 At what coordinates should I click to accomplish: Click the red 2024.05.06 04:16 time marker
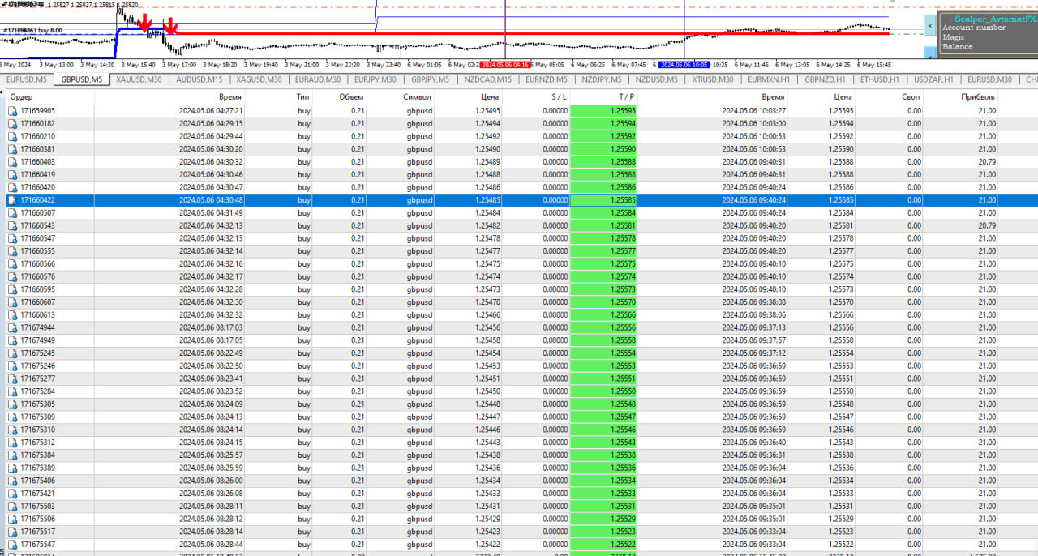click(505, 64)
